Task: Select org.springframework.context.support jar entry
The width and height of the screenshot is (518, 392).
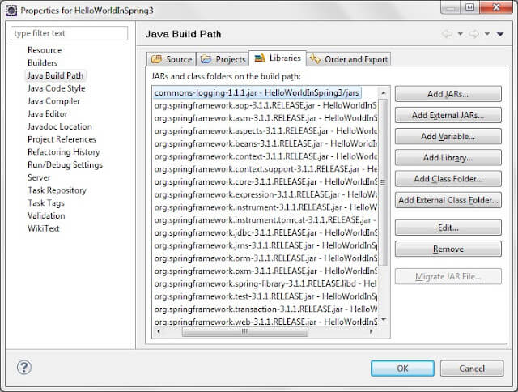Action: click(265, 169)
